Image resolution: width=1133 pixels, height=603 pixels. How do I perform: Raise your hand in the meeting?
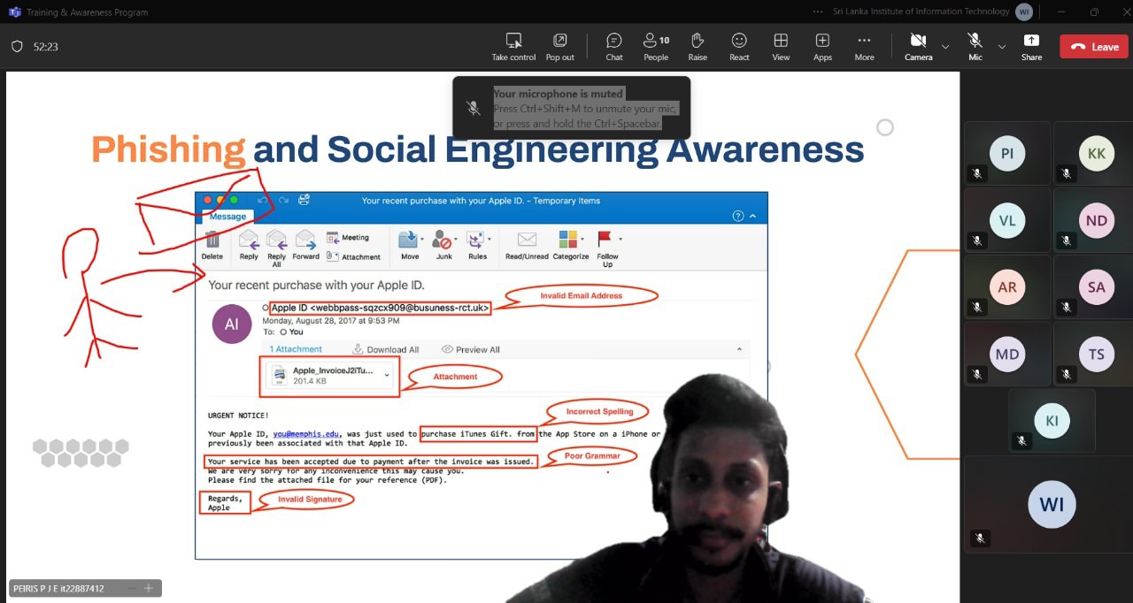coord(698,42)
